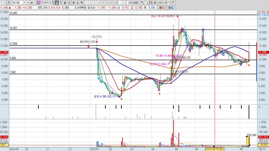Click the magnifier stock search icon
This screenshot has height=151, width=269.
28,3
